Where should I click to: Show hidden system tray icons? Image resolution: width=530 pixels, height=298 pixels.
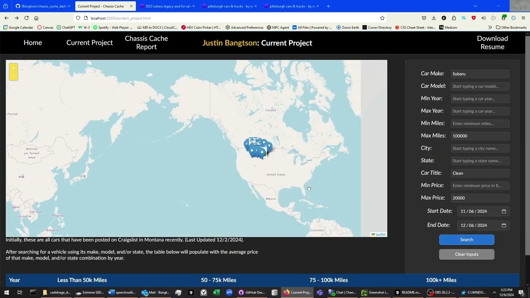(x=494, y=292)
